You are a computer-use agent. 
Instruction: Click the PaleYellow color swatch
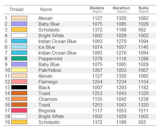[x=19, y=70]
